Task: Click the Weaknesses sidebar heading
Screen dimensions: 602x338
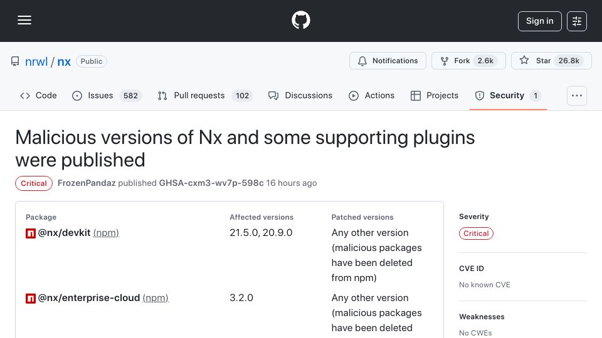Action: [482, 317]
